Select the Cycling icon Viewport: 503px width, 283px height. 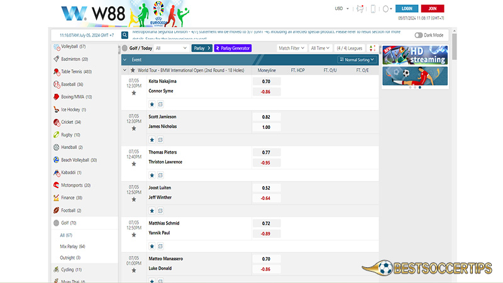point(57,270)
